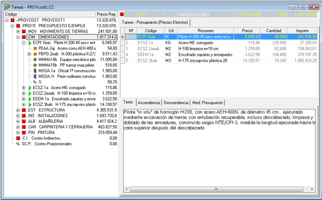Click green arrow icon of ECSZ.2aaab

point(30,93)
